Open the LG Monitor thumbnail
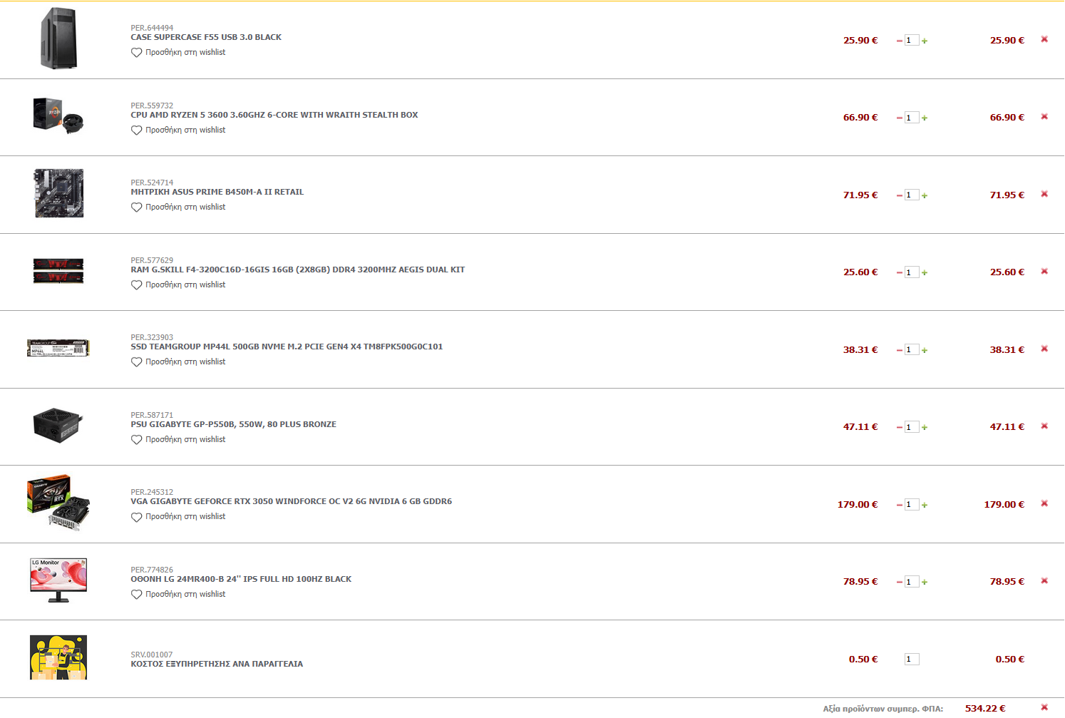 (58, 580)
